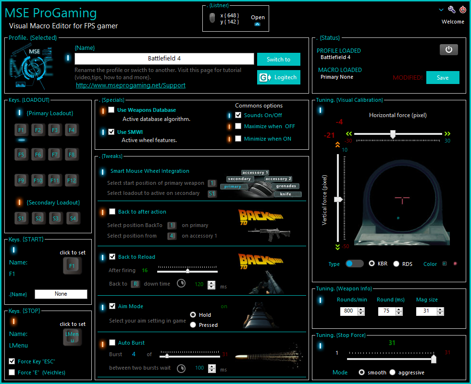This screenshot has height=384, width=471.
Task: Click the power icon in Status panel
Action: (x=448, y=49)
